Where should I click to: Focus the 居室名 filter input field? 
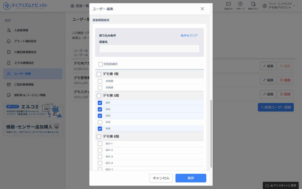tap(149, 49)
